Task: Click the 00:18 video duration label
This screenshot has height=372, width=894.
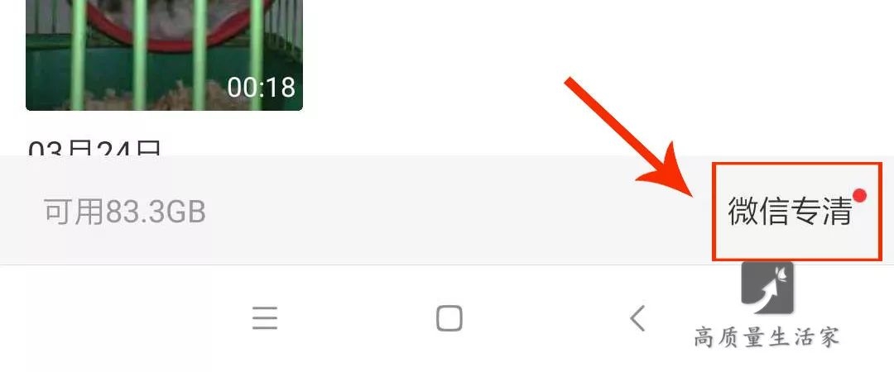Action: pyautogui.click(x=261, y=87)
